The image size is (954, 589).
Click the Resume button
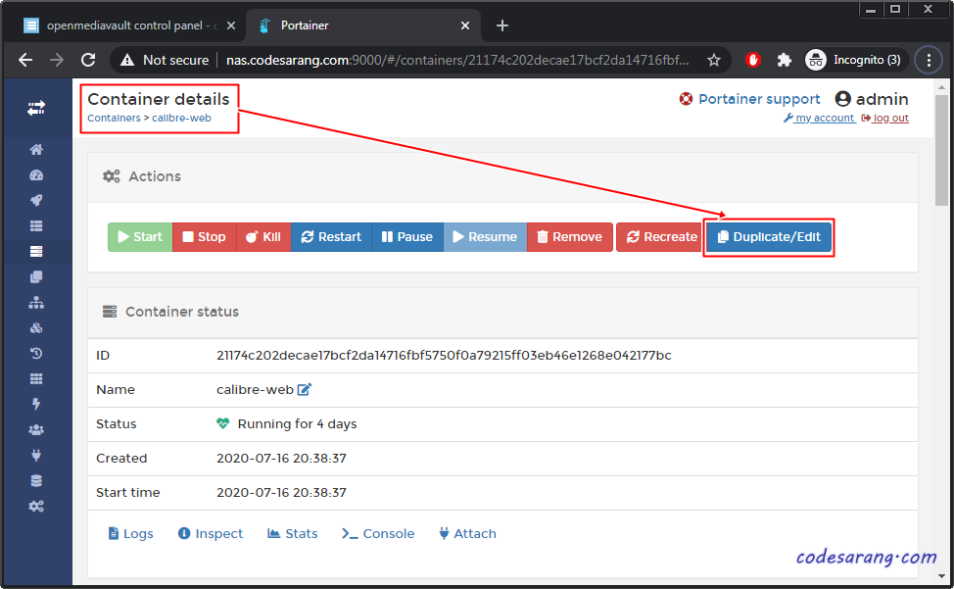point(485,237)
